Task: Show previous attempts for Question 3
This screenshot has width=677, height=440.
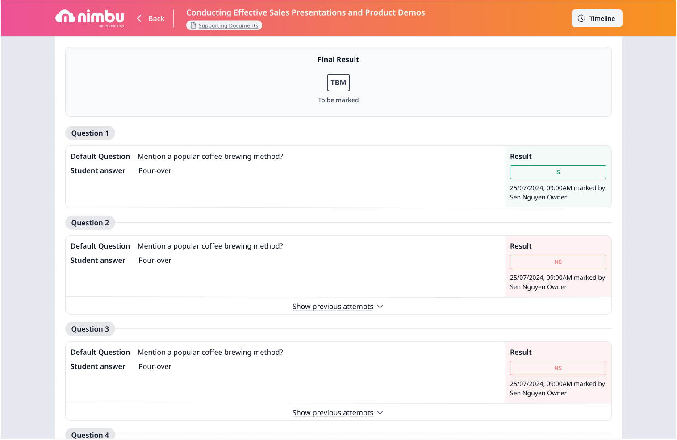Action: tap(338, 413)
